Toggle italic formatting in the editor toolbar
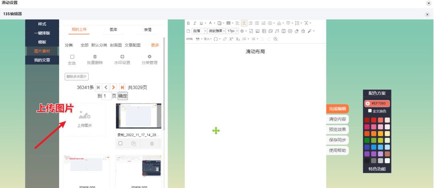The image size is (434, 188). pos(194,23)
